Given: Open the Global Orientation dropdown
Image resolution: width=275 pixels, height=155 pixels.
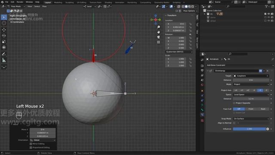Looking at the screenshot, I should (43, 140).
